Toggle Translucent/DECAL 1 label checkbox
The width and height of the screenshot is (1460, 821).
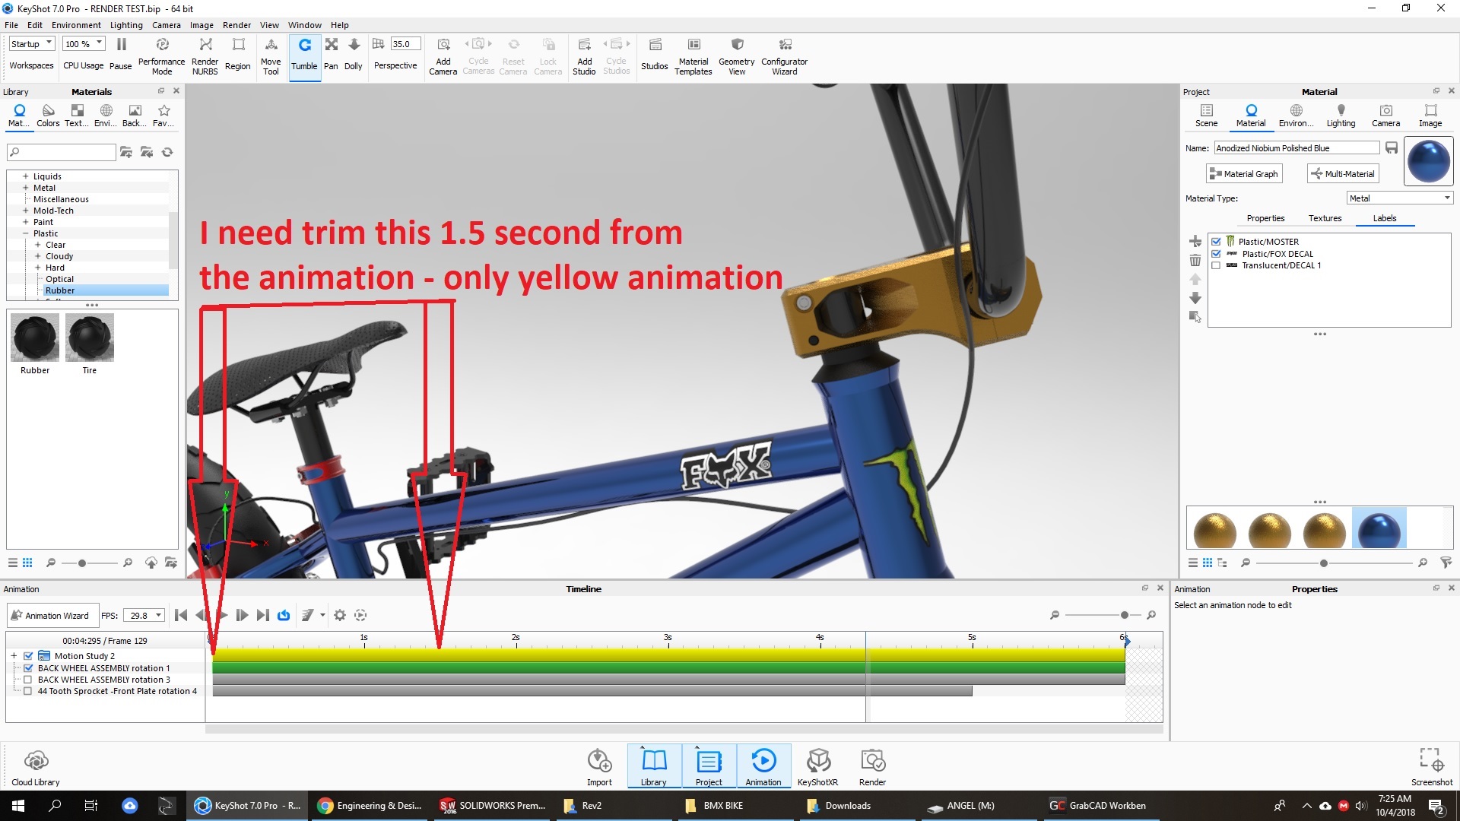[1216, 265]
